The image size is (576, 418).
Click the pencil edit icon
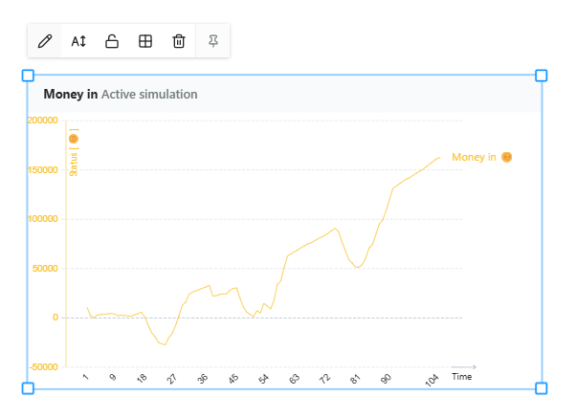tap(45, 41)
